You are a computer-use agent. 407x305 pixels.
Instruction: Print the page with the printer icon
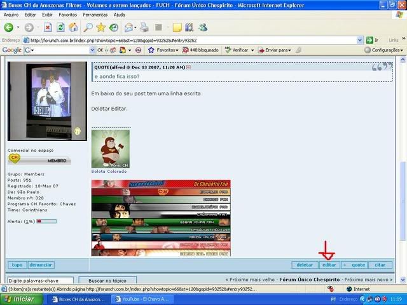click(144, 27)
